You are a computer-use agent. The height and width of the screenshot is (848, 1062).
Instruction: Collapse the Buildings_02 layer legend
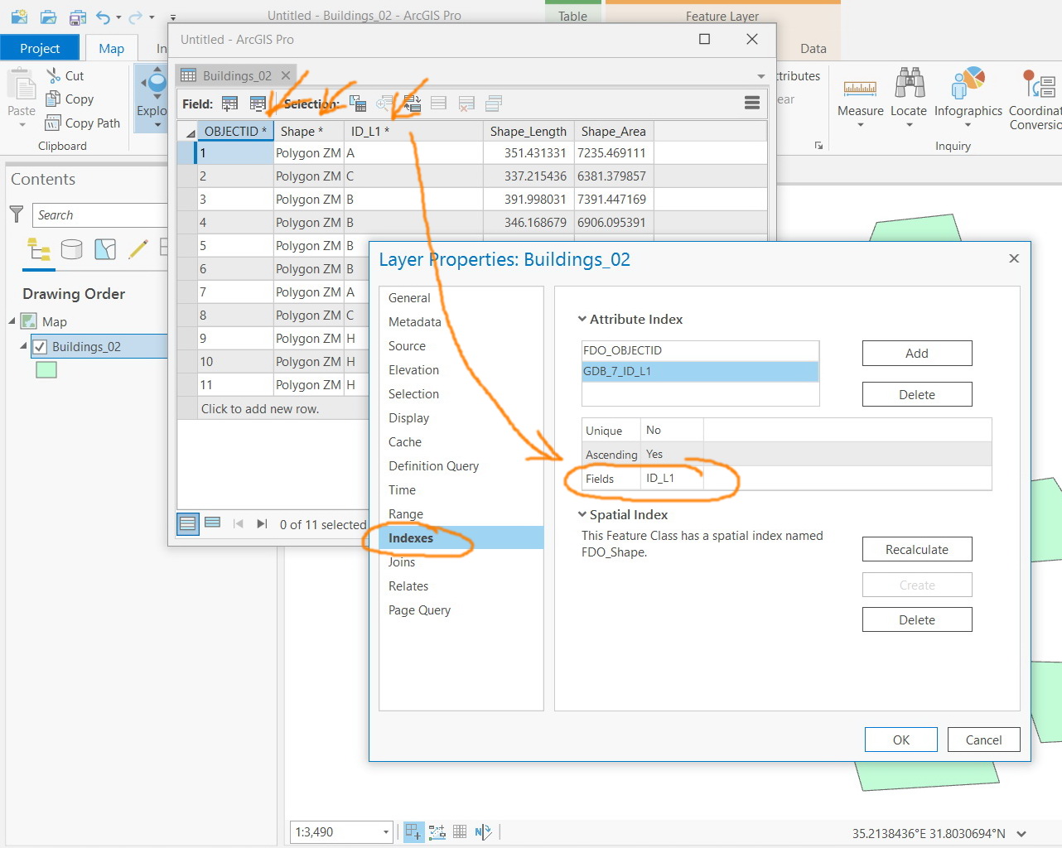pos(23,346)
